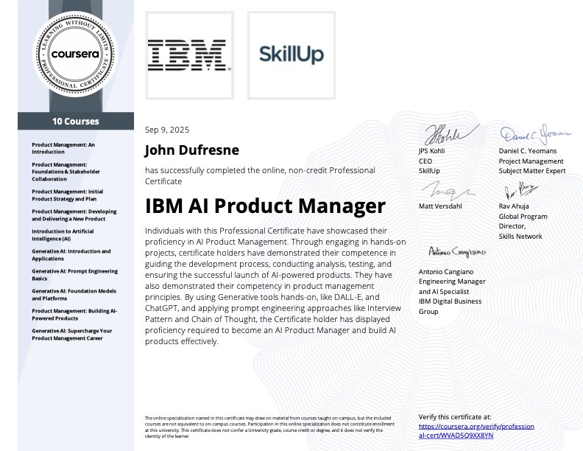This screenshot has width=583, height=451.
Task: Click 'IBM Digital Business' text line
Action: 451,301
